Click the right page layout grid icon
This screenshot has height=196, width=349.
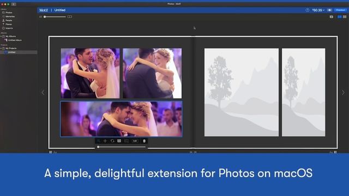[335, 152]
